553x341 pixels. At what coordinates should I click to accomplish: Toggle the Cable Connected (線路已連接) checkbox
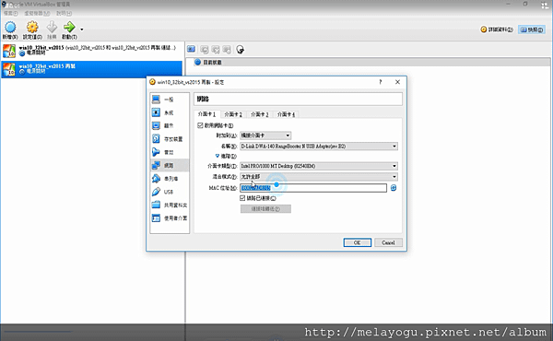tap(242, 198)
